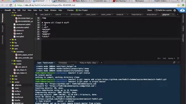This screenshot has width=186, height=104.
Task: Maximize the console panel icon
Action: (174, 62)
